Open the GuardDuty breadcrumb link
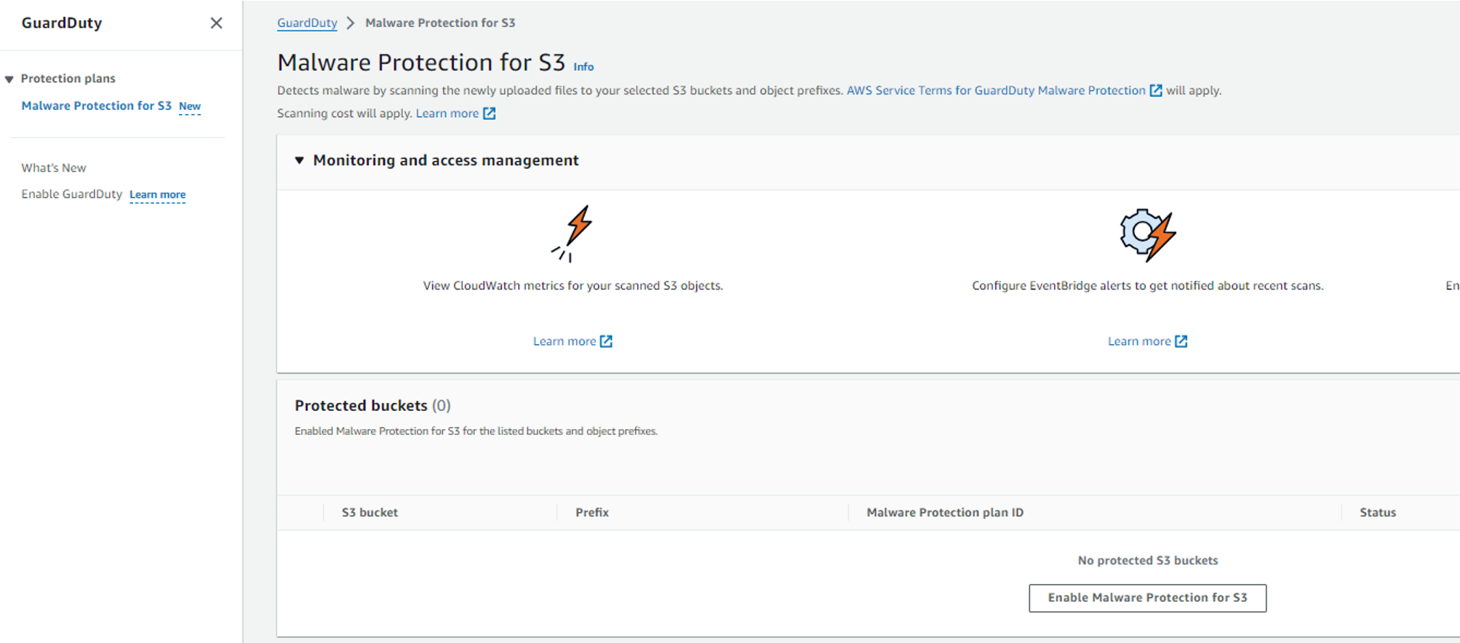1460x643 pixels. [307, 23]
